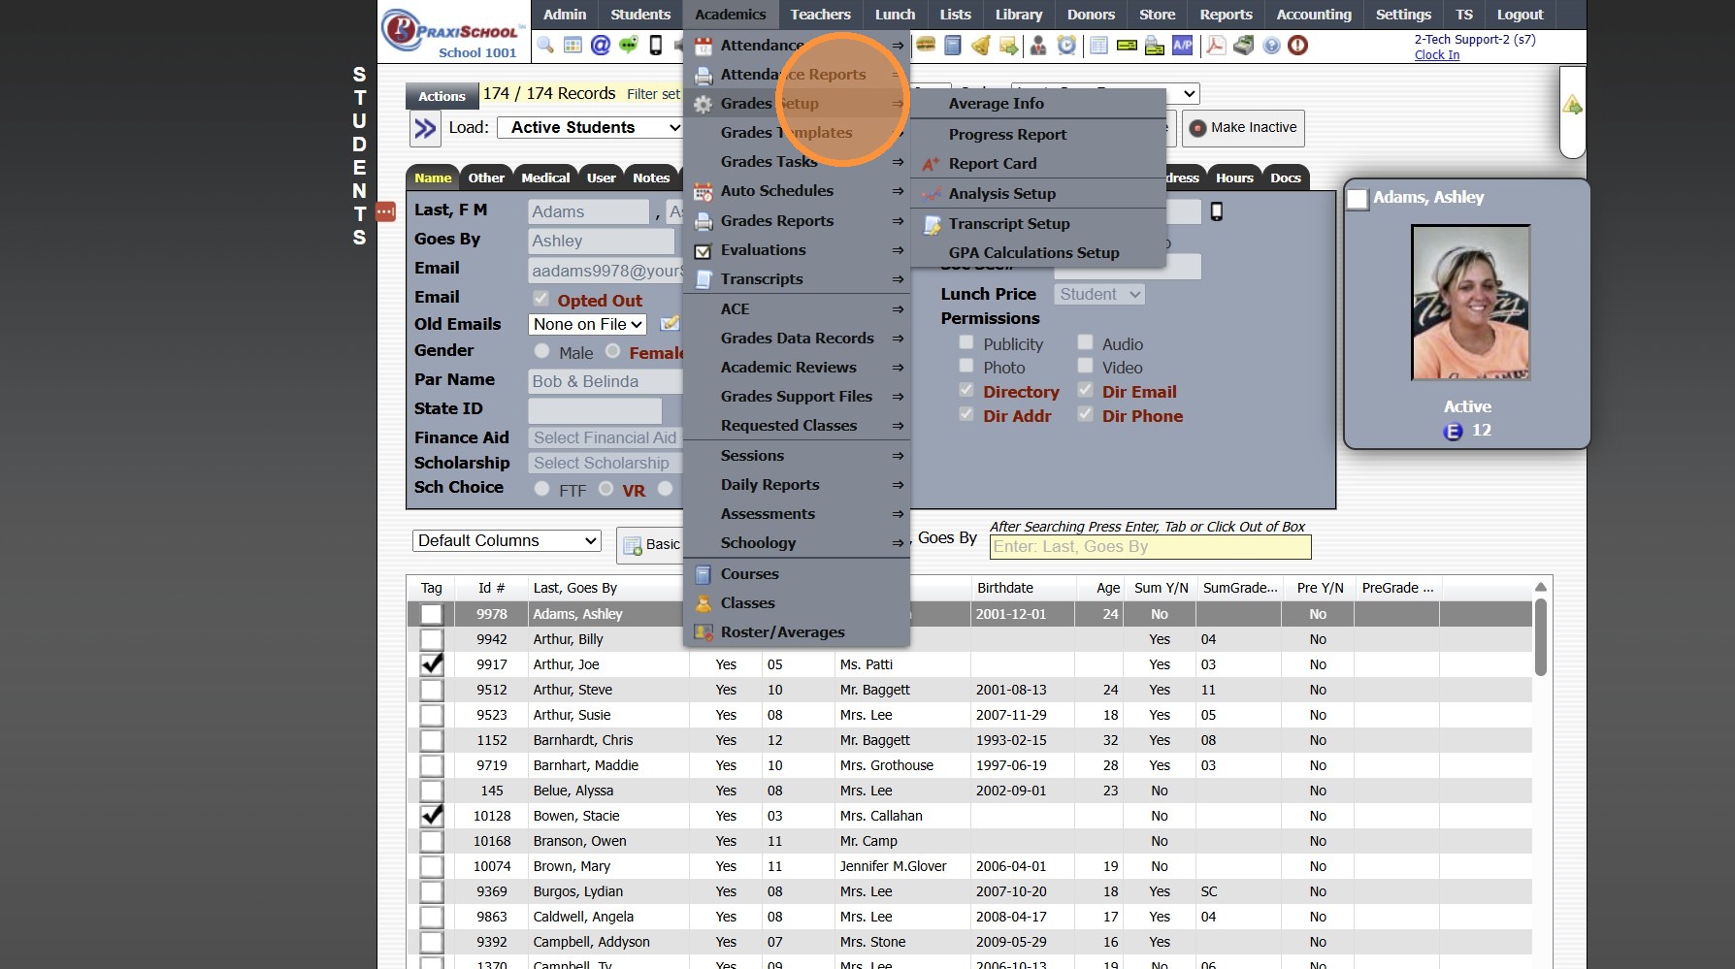The width and height of the screenshot is (1735, 969).
Task: Untick the tag checkbox for Bowen, Stacie
Action: [x=432, y=816]
